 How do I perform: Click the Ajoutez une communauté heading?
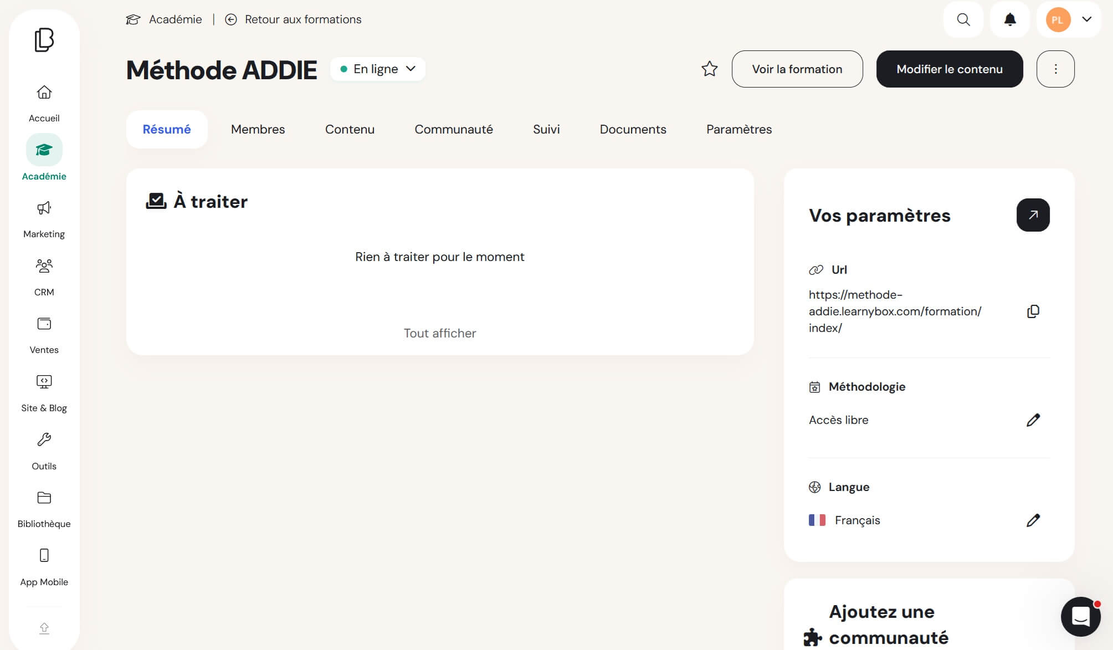pos(889,625)
